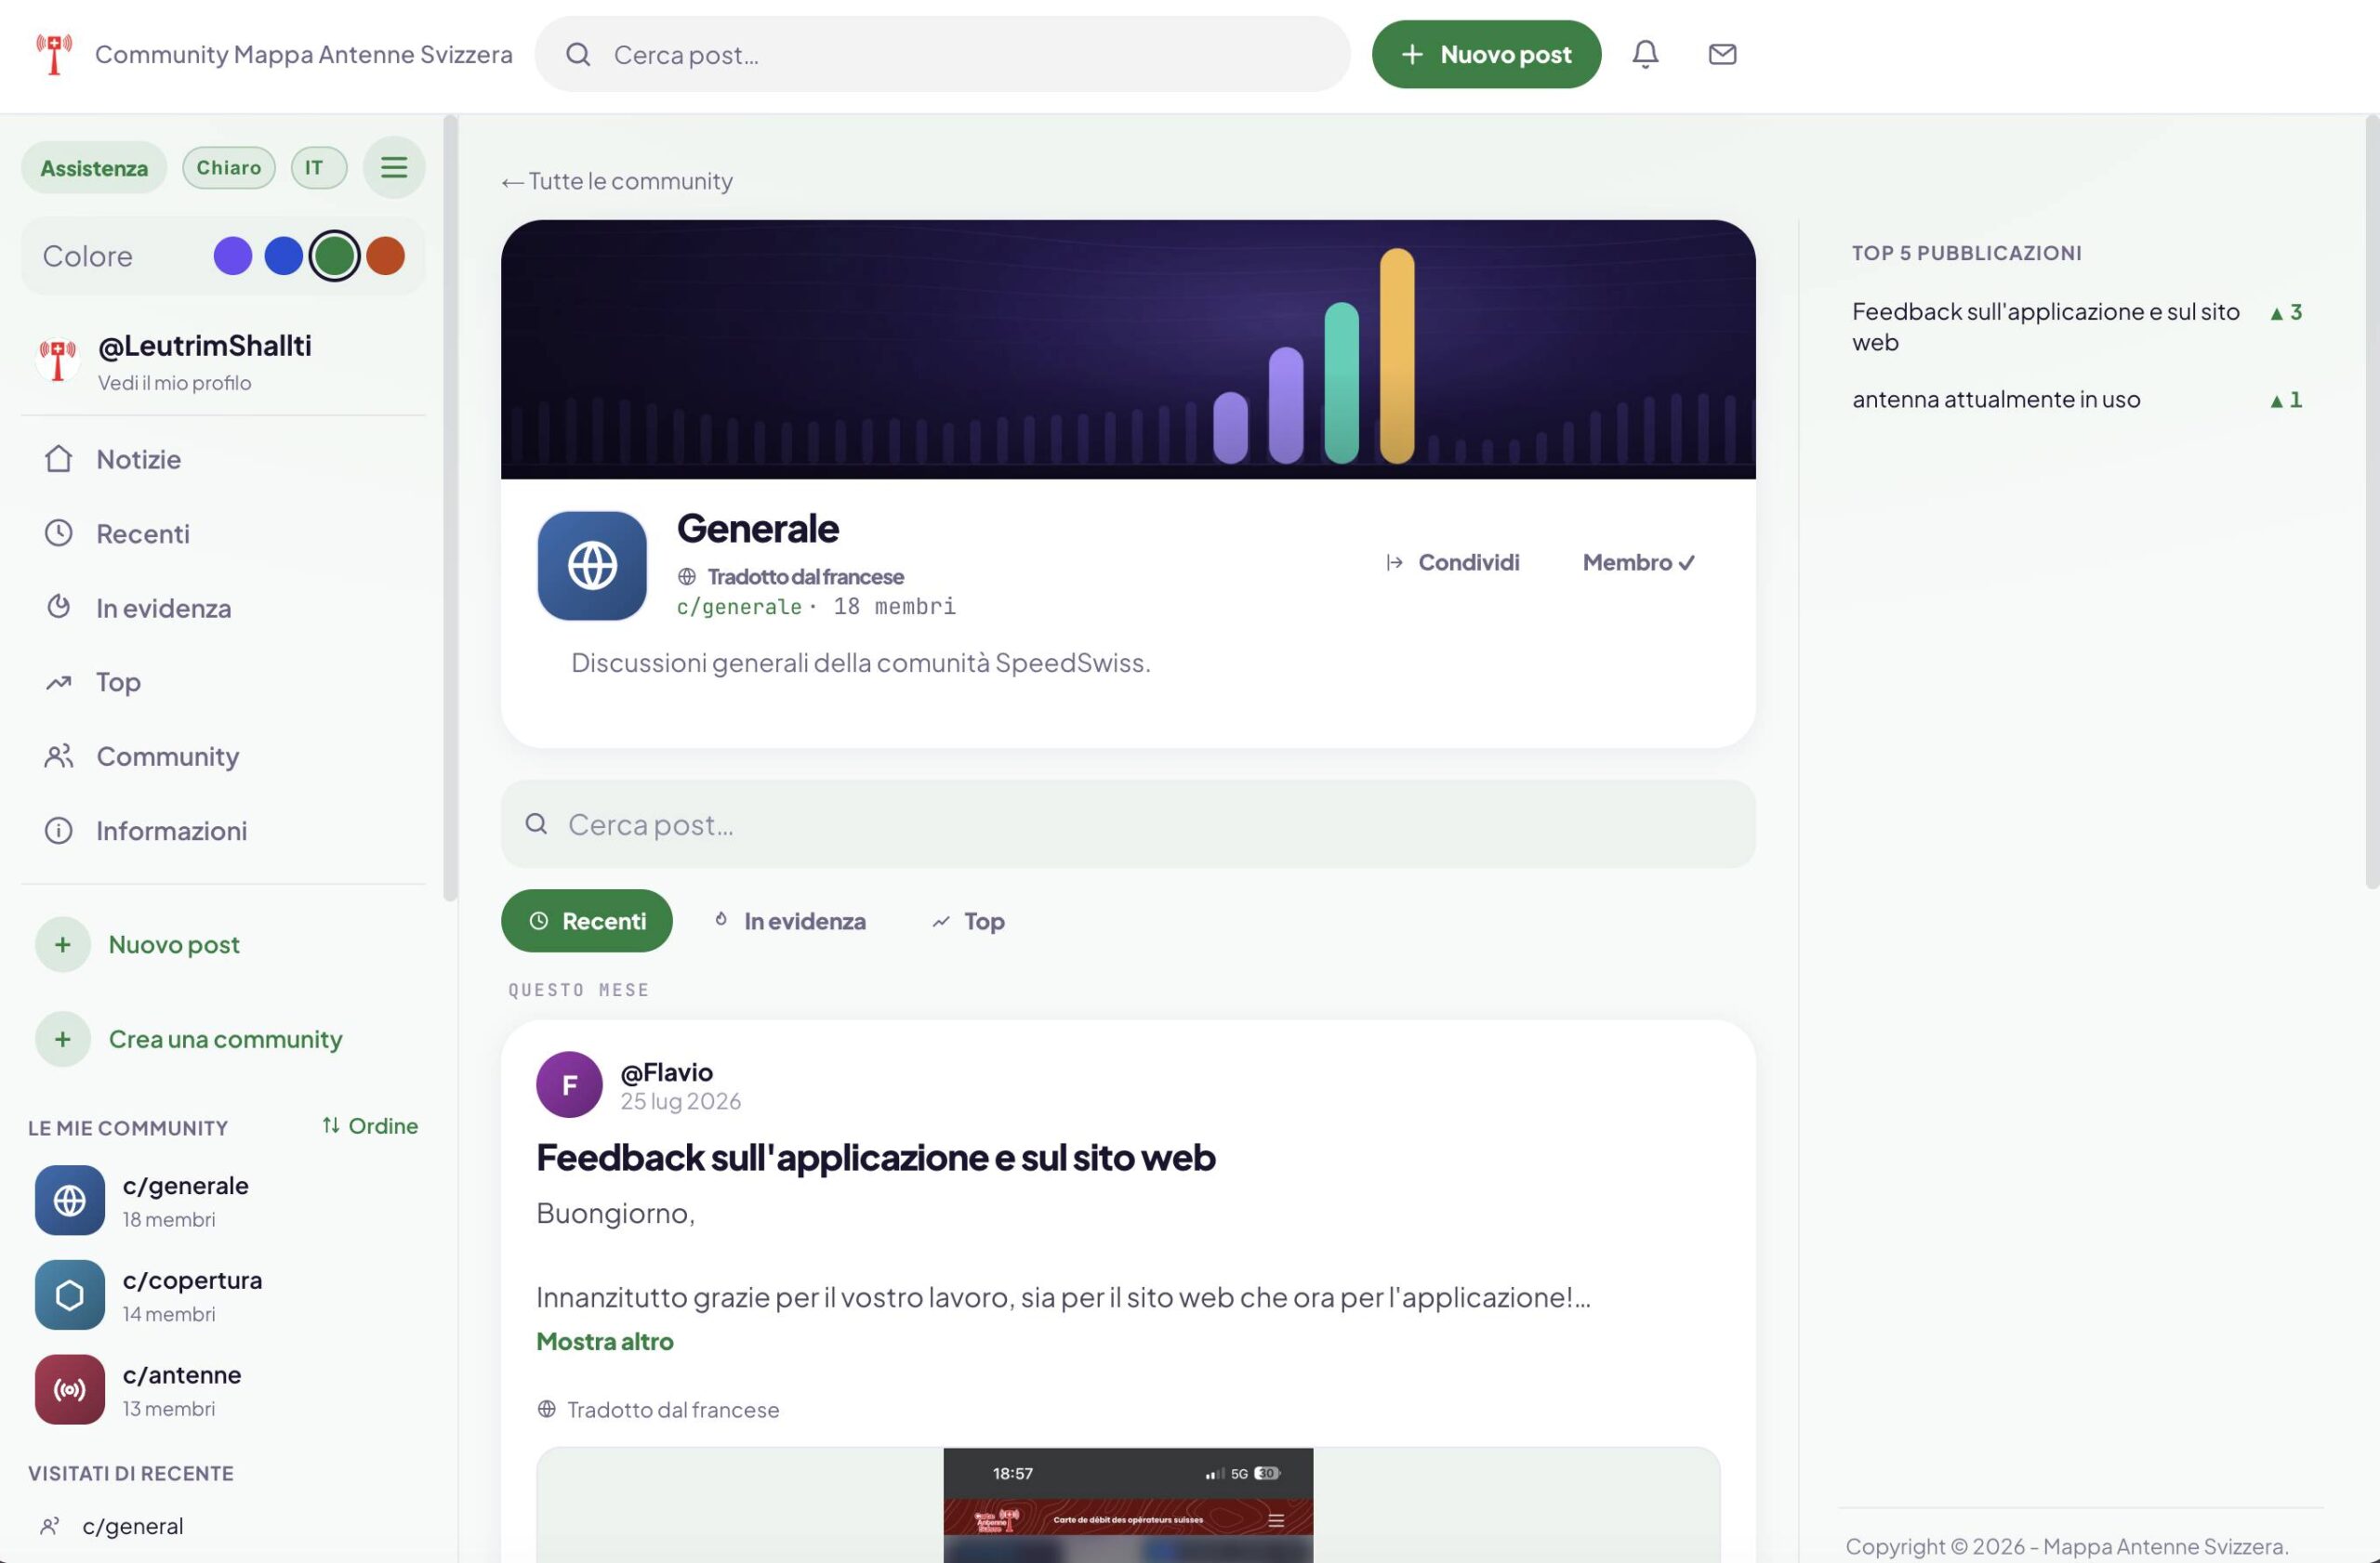Click the hamburger menu icon in sidebar
This screenshot has height=1563, width=2380.
pyautogui.click(x=394, y=167)
